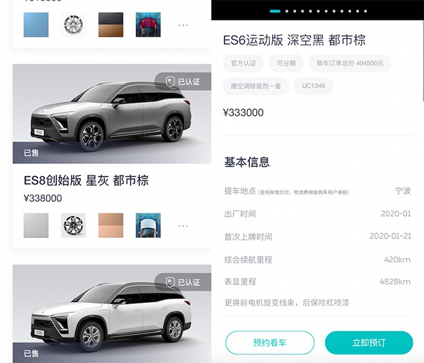The image size is (424, 363).
Task: Select the urban brown interior swatch
Action: click(110, 225)
